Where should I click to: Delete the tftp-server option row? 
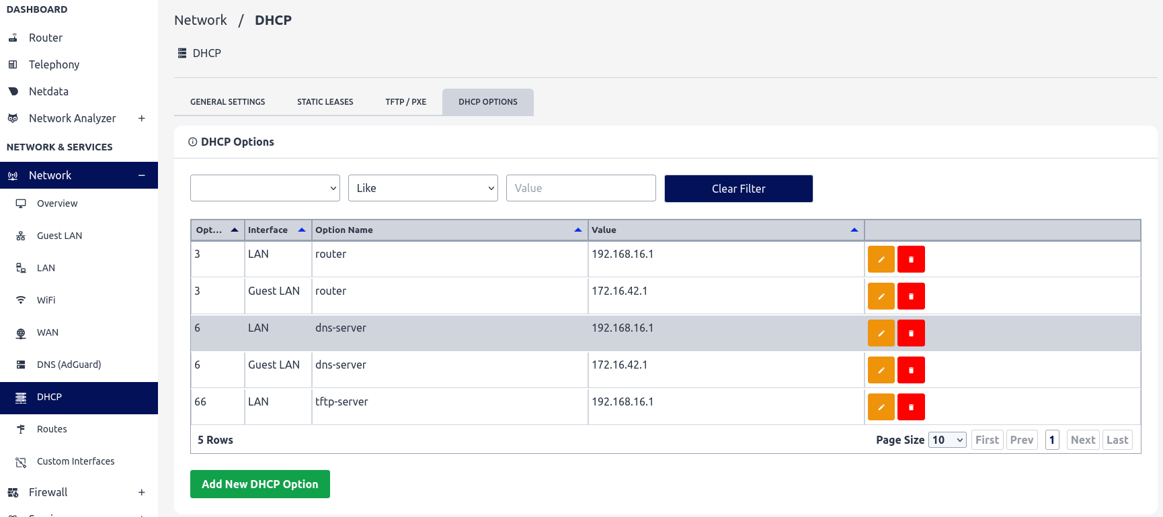tap(911, 407)
